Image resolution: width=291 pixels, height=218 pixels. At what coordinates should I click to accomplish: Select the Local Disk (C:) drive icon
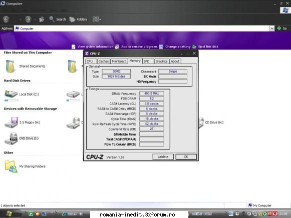11,94
